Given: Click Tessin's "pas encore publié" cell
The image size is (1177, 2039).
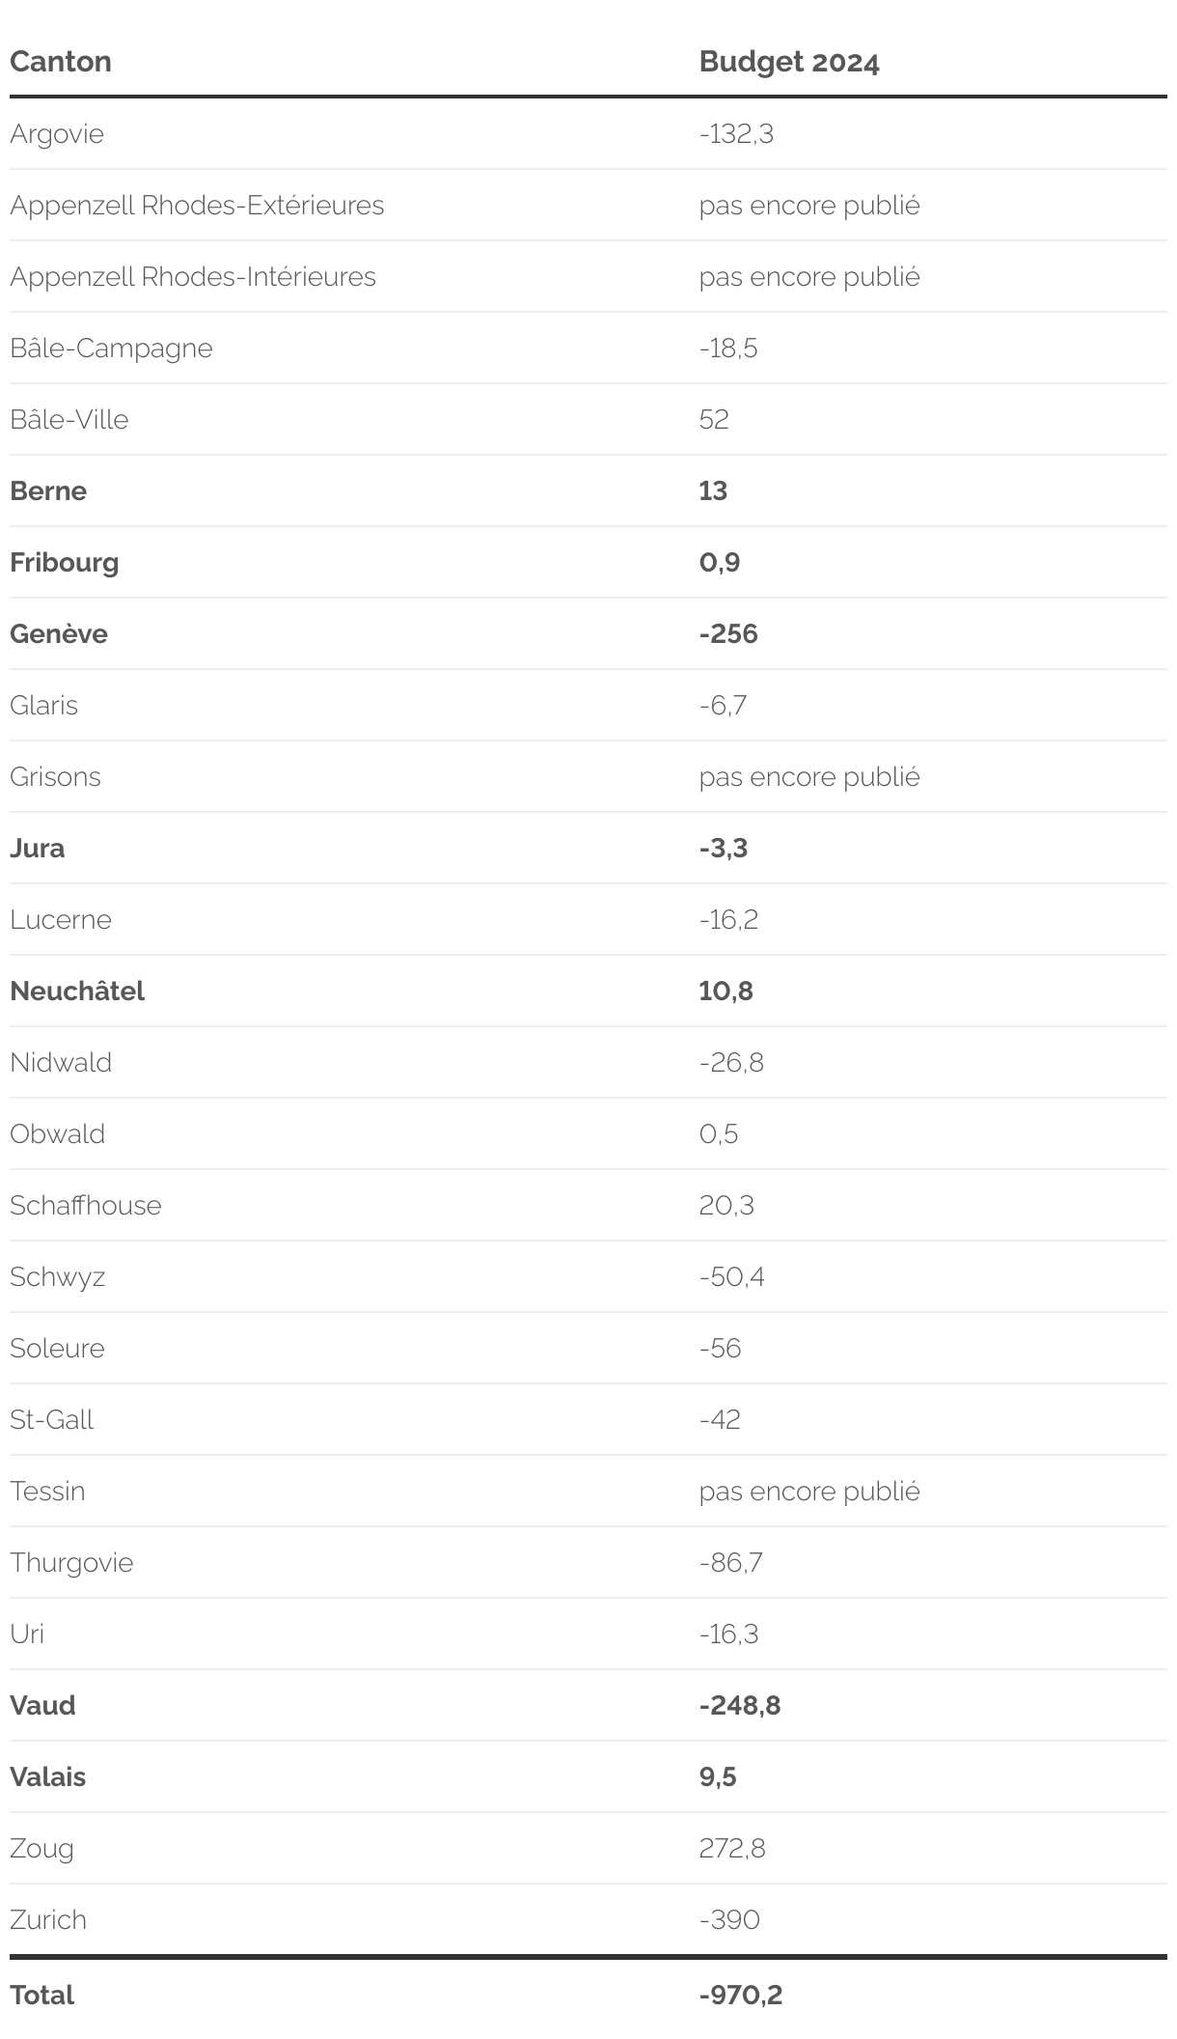Looking at the screenshot, I should click(808, 1491).
